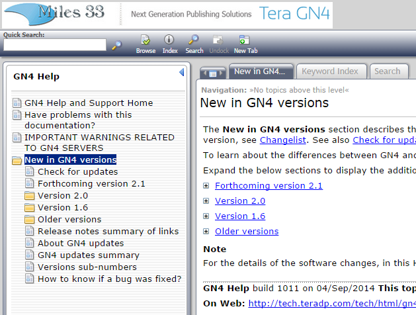Click the next topic arrow in tab strip
The image size is (416, 315).
click(x=221, y=73)
